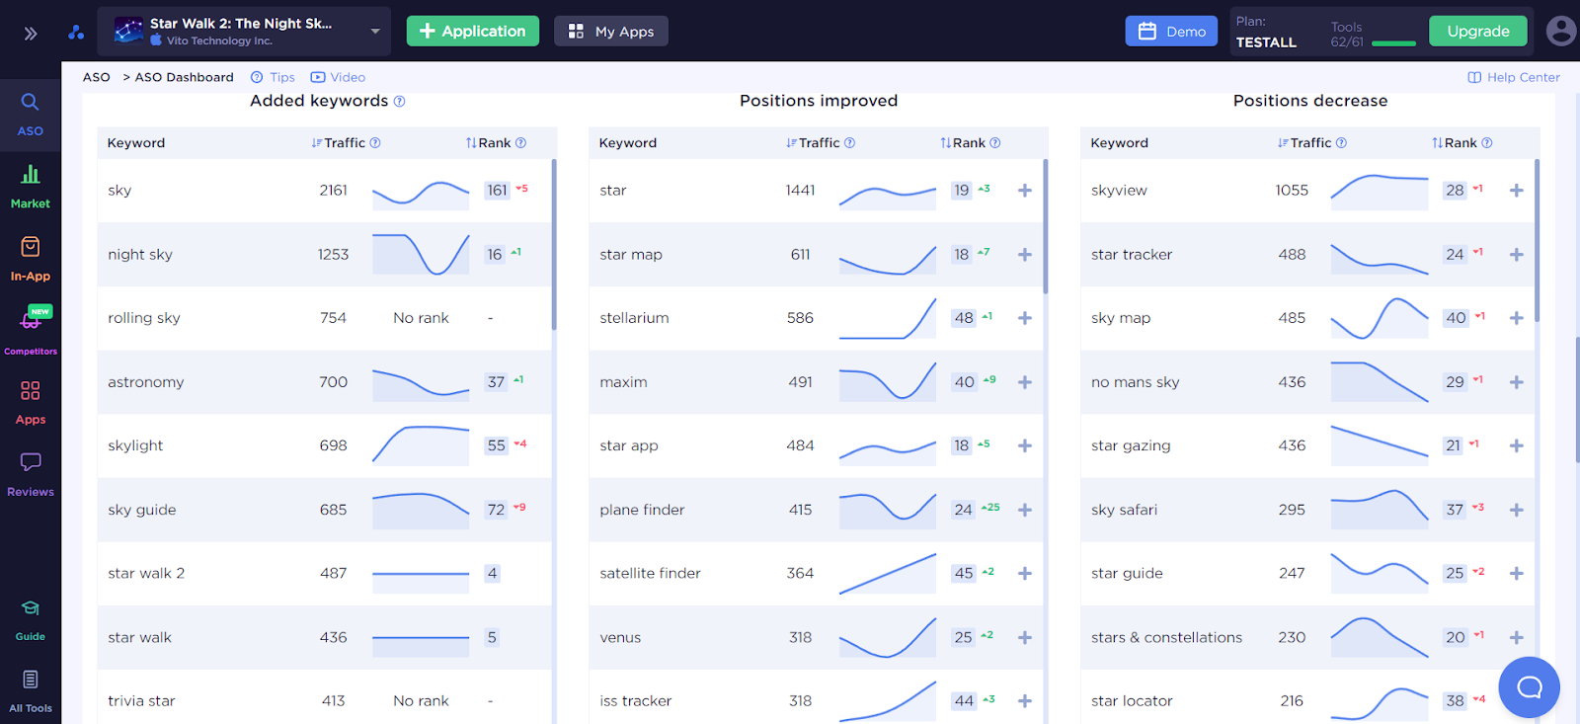1580x724 pixels.
Task: Add 'sky safari' keyword with plus icon
Action: tap(1517, 510)
